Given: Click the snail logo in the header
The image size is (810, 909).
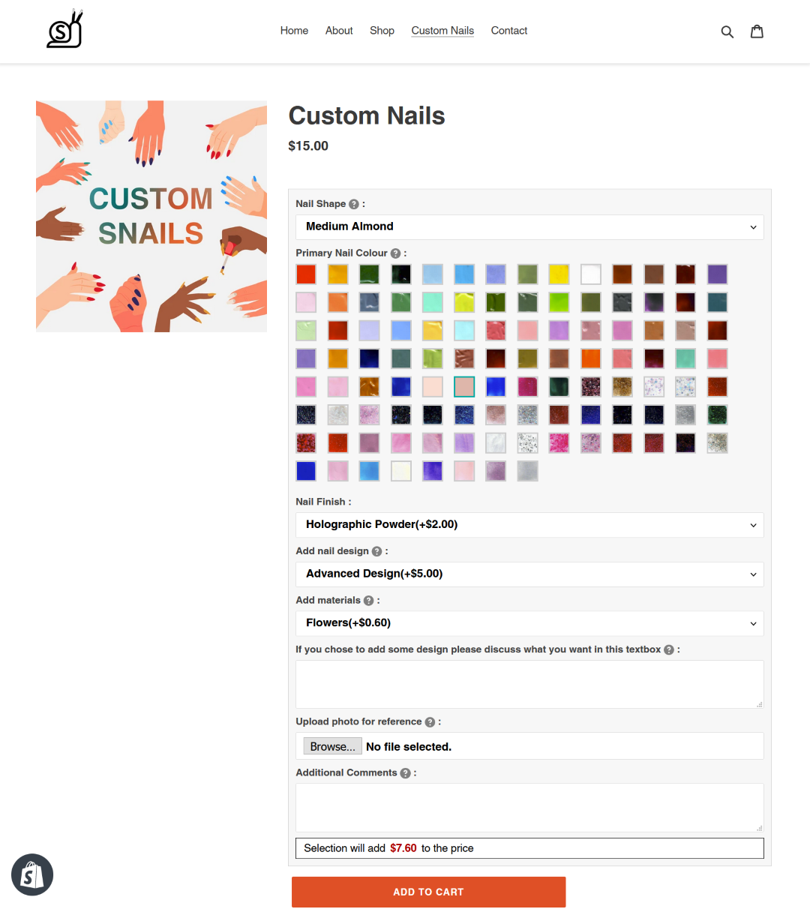Looking at the screenshot, I should [64, 28].
